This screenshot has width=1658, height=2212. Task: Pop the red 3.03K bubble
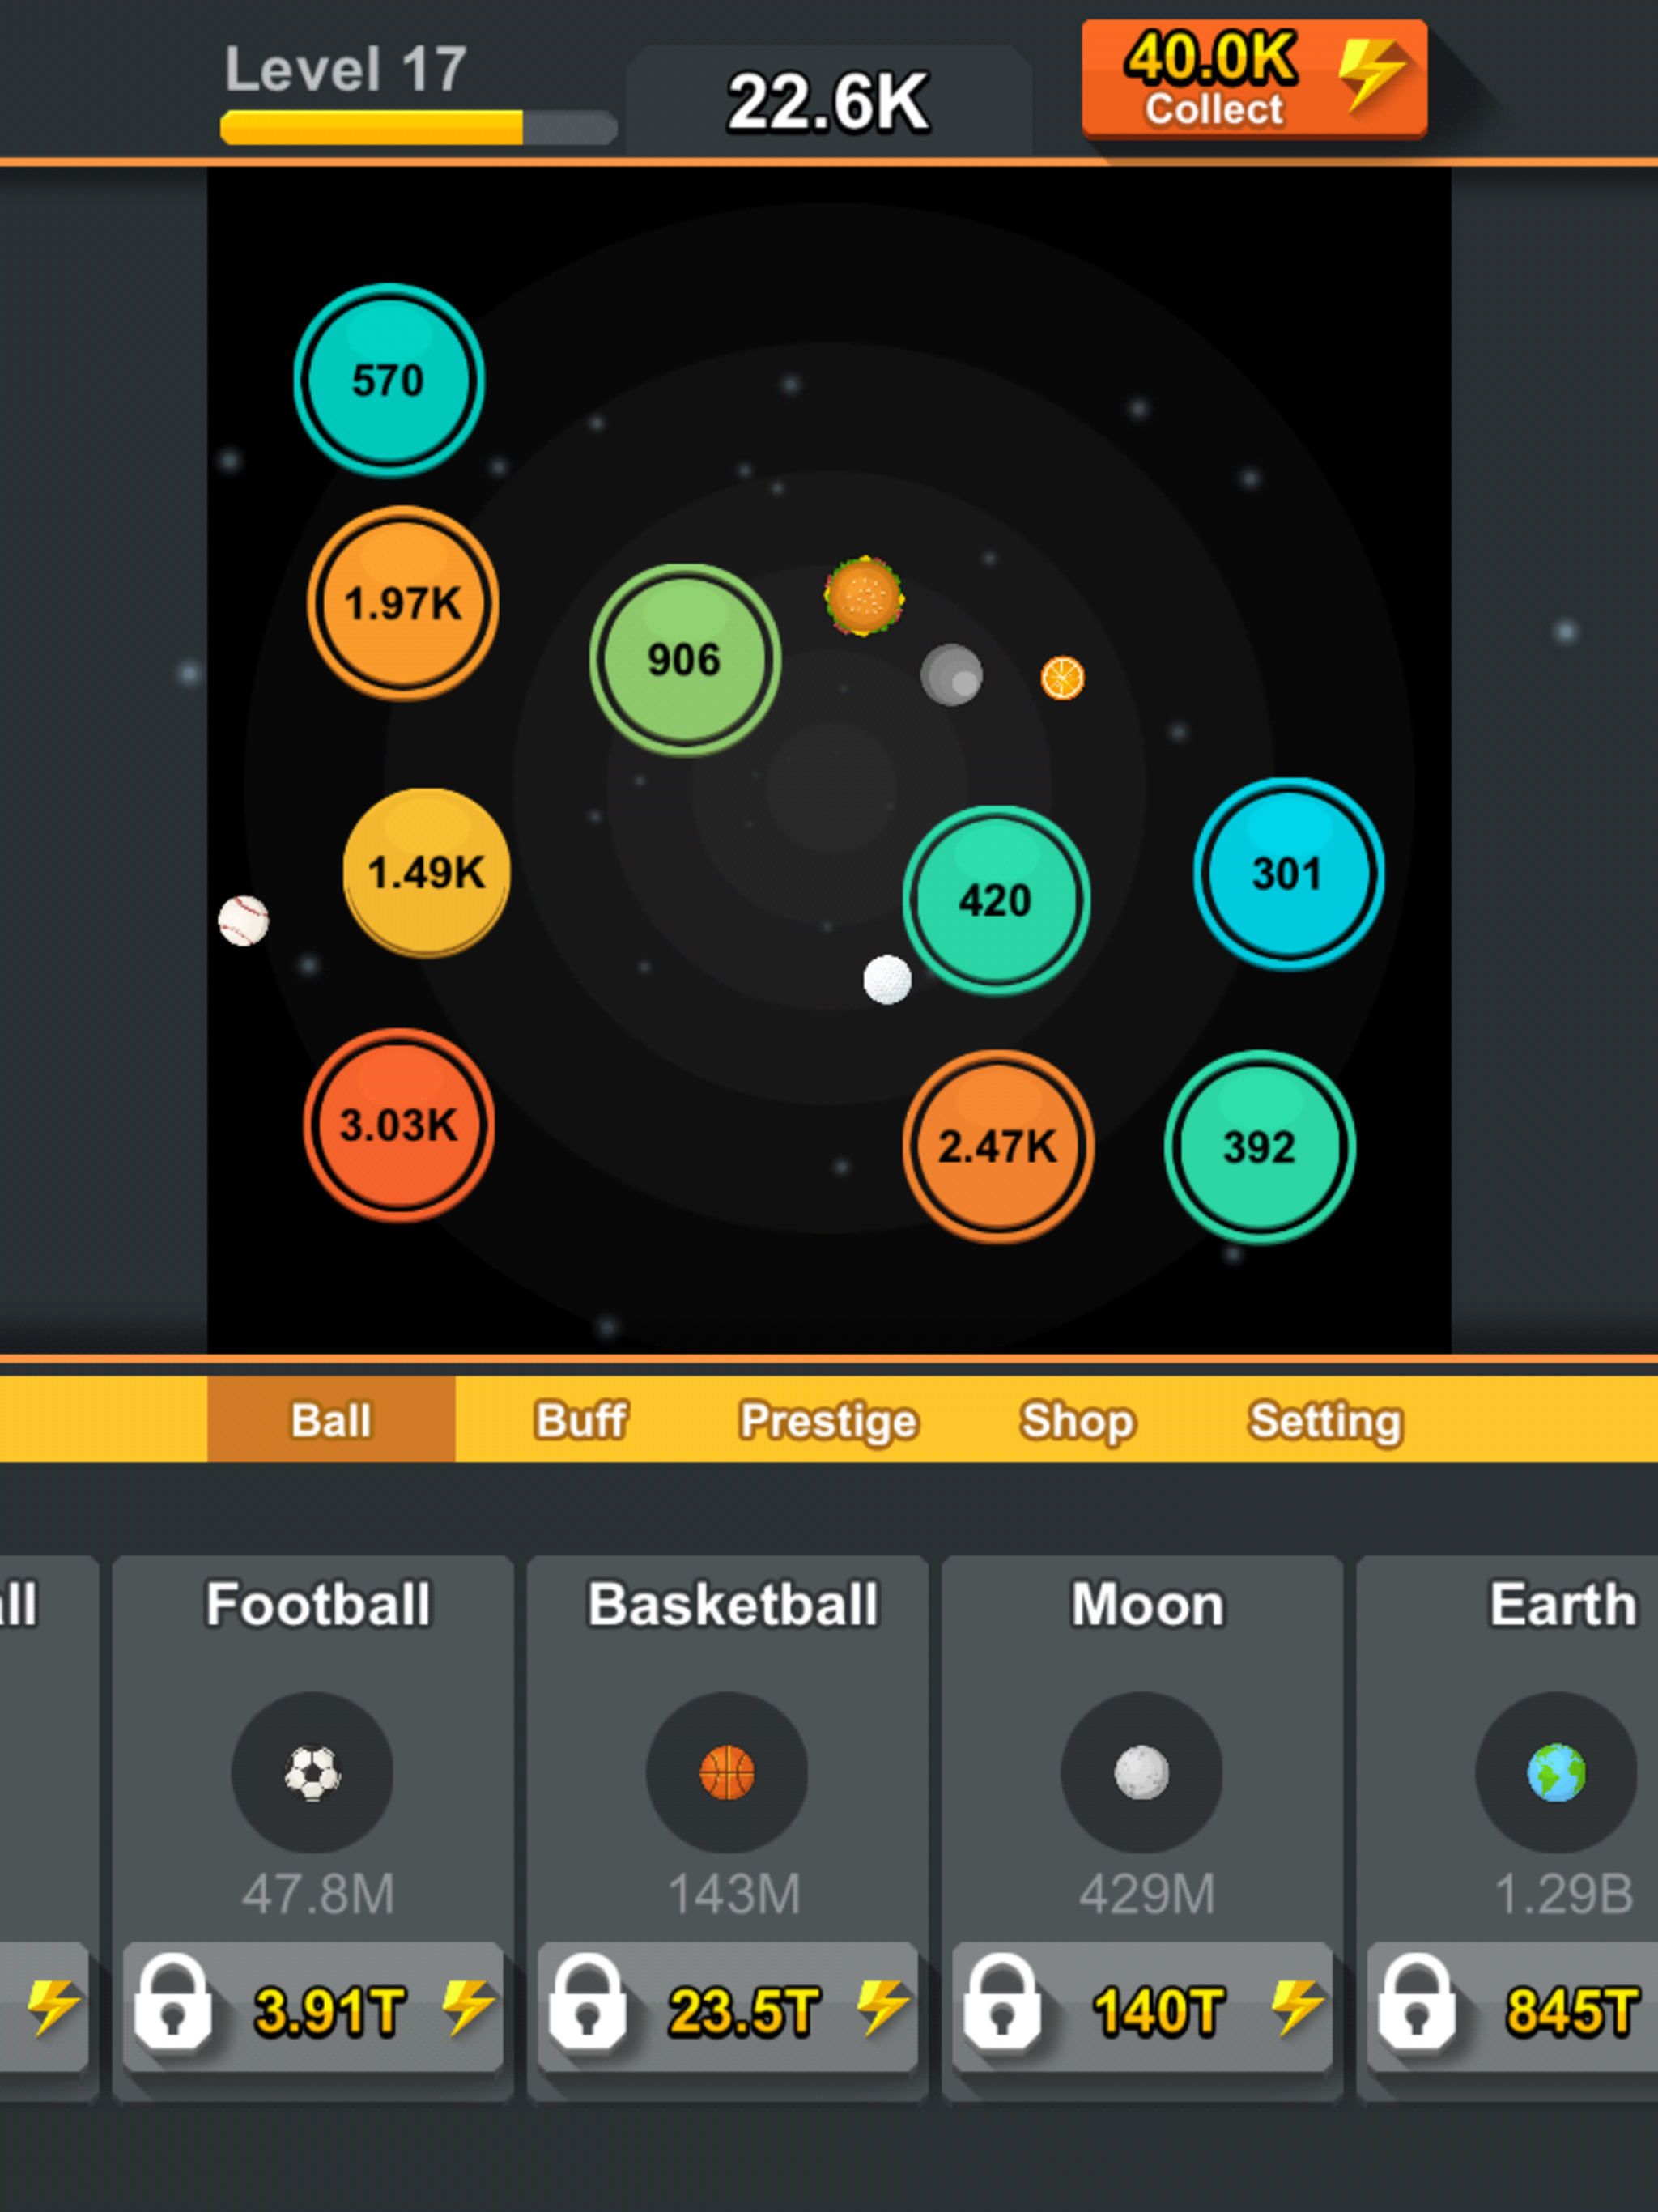click(x=399, y=1125)
